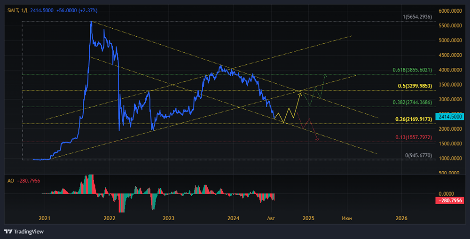Click the 4500.0000 price axis label
This screenshot has width=470, height=239.
[x=451, y=55]
